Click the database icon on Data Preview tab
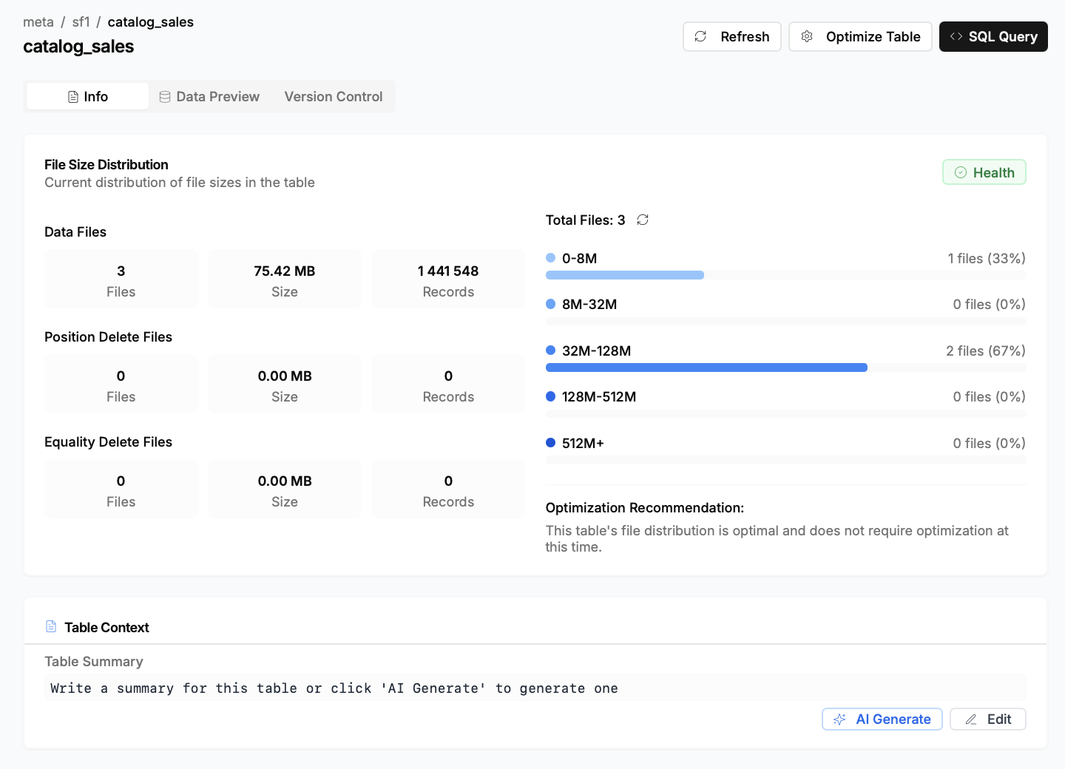This screenshot has height=769, width=1065. pos(165,97)
